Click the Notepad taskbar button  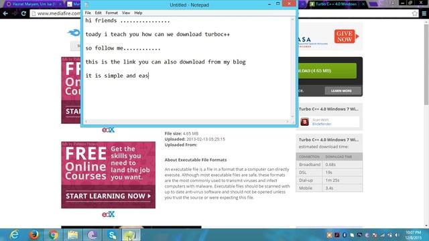coord(131,235)
